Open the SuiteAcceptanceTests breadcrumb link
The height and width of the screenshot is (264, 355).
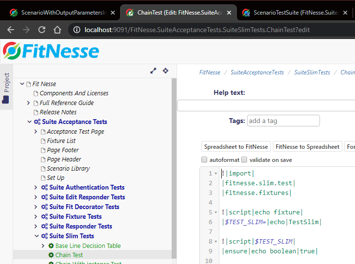click(x=257, y=72)
